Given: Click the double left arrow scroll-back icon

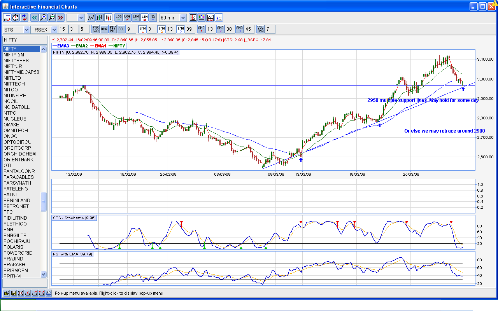Looking at the screenshot, I should (35, 17).
